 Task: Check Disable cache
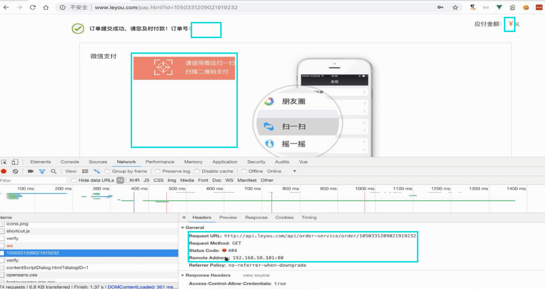[197, 171]
